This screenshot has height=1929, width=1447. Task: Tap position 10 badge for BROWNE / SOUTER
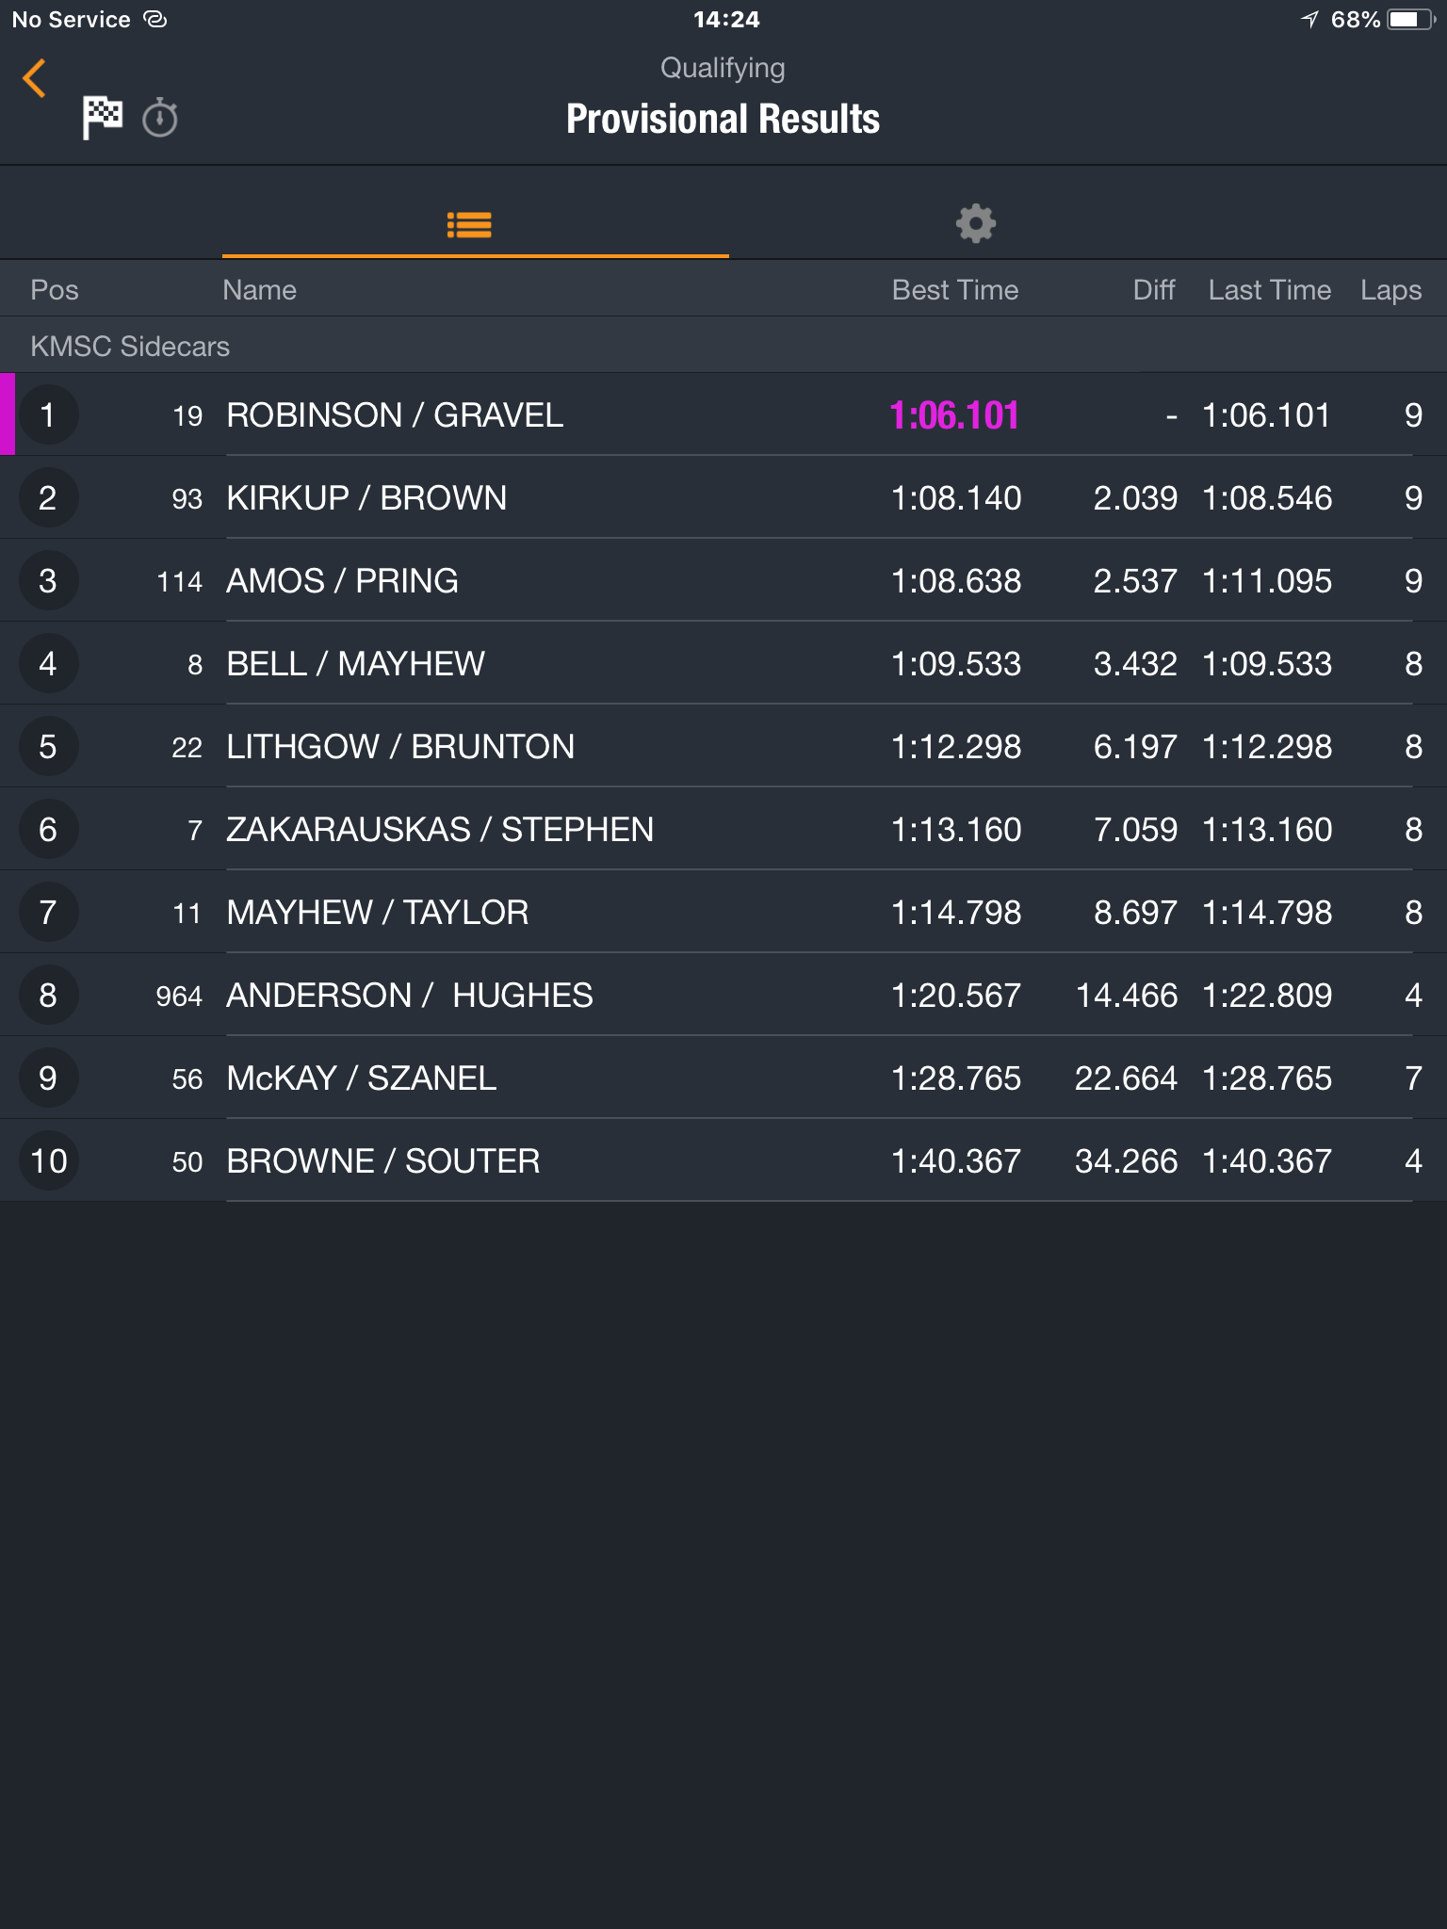click(x=48, y=1161)
